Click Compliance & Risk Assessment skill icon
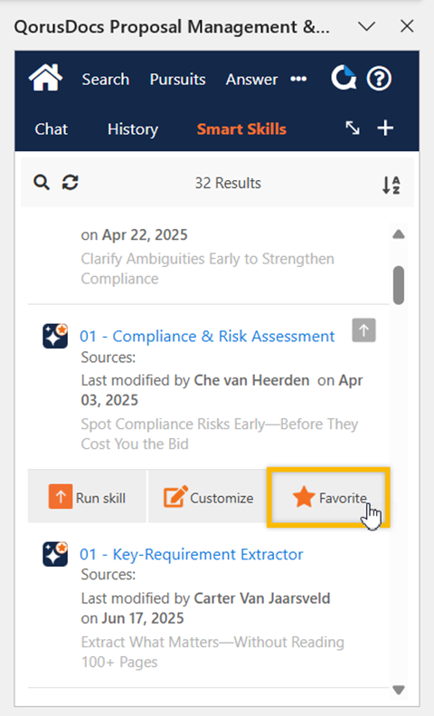The height and width of the screenshot is (716, 434). pyautogui.click(x=55, y=336)
